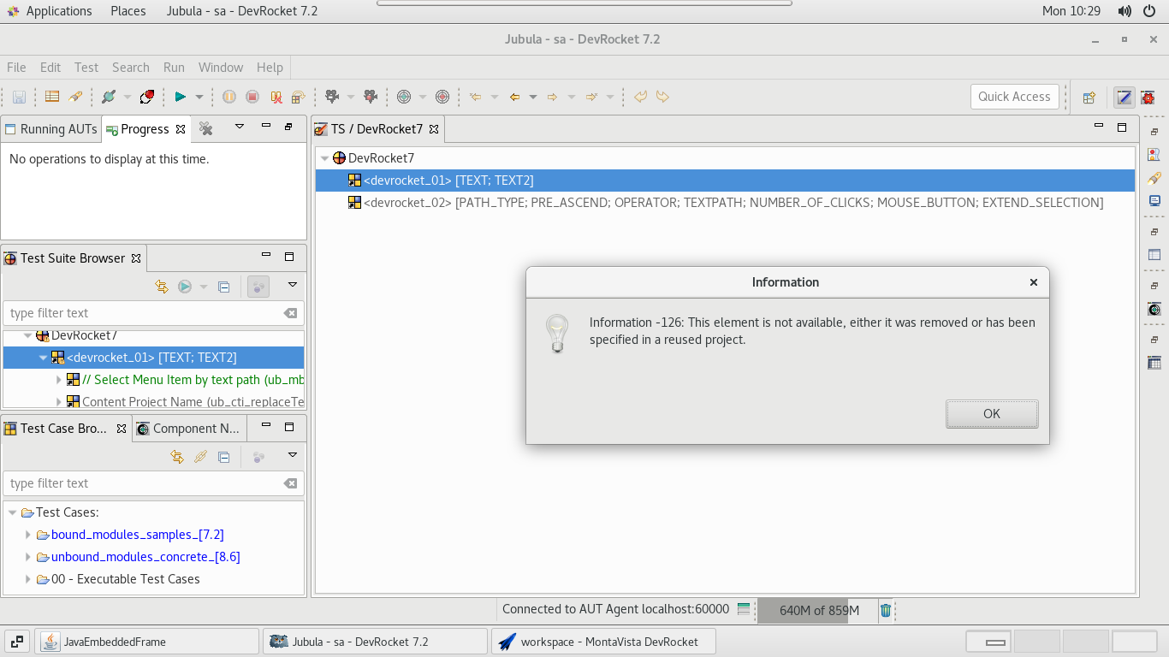Collapse DevRocket7 node in editor

(324, 158)
